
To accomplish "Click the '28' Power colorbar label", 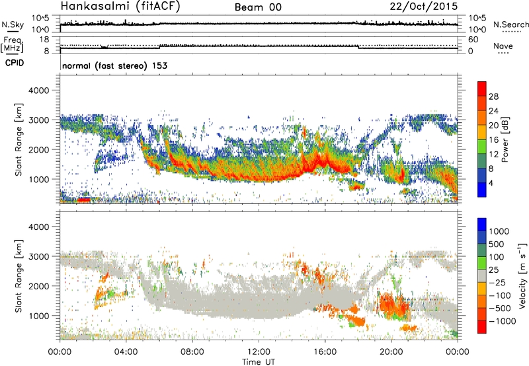I will pos(493,96).
